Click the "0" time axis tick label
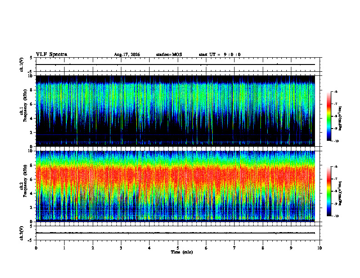The height and width of the screenshot is (278, 360). coord(36,248)
